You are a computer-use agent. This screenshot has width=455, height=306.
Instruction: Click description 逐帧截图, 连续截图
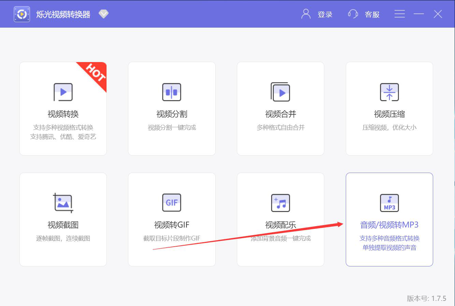click(x=63, y=238)
